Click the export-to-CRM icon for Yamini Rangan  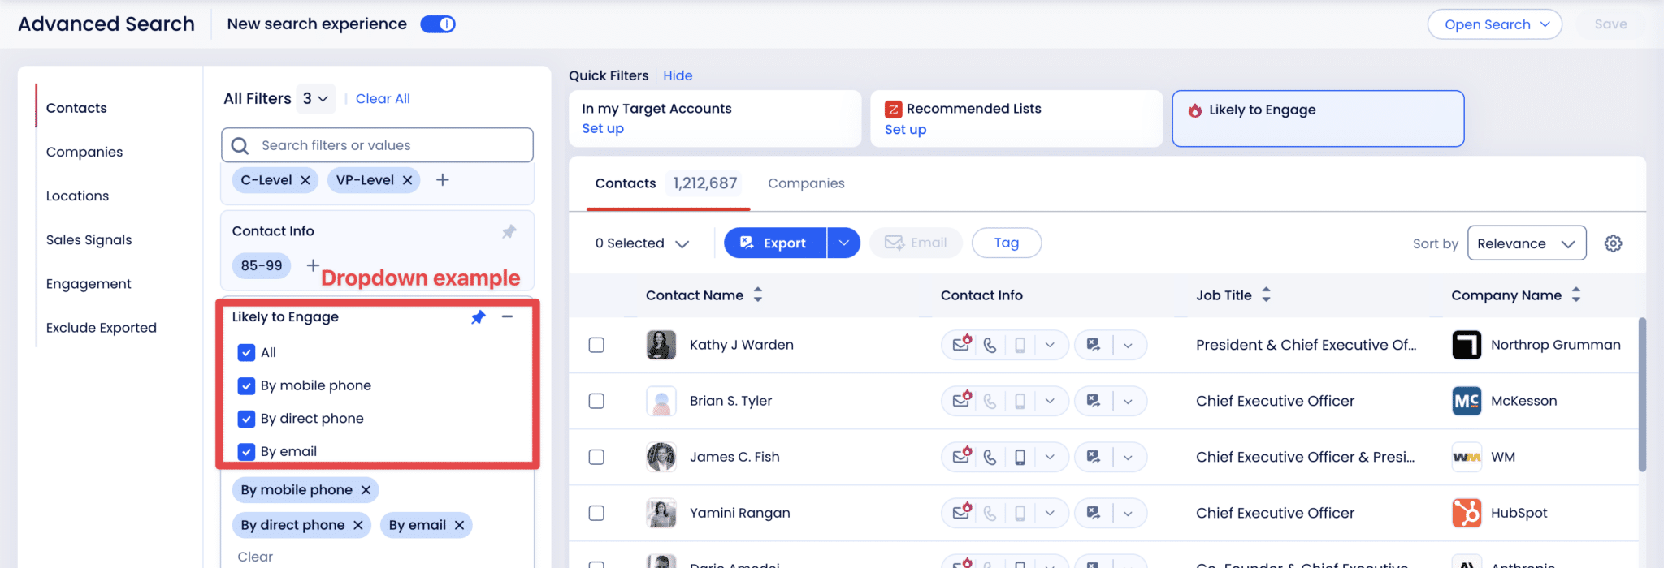click(1093, 512)
